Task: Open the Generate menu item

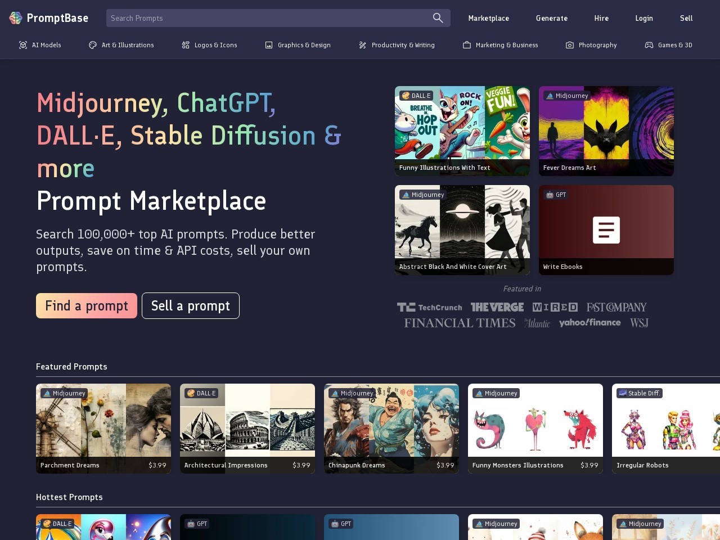Action: click(552, 18)
